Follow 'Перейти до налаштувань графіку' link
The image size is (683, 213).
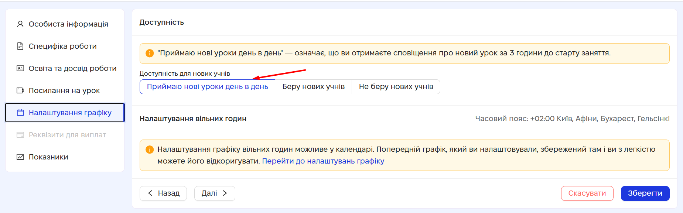(323, 161)
